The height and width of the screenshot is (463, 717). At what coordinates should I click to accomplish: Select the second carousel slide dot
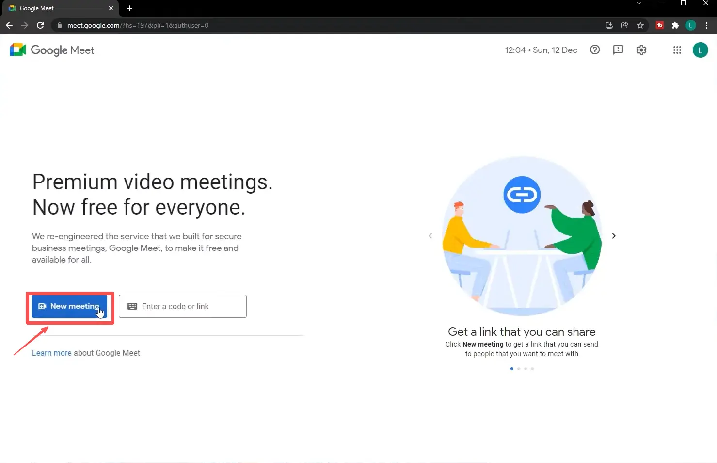(x=518, y=368)
